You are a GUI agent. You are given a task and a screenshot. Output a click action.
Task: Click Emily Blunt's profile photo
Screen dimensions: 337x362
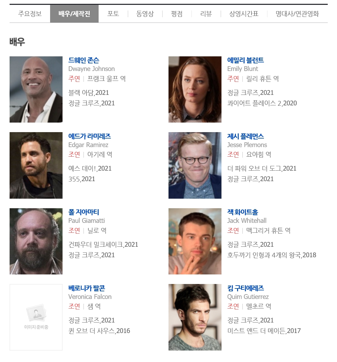click(195, 89)
